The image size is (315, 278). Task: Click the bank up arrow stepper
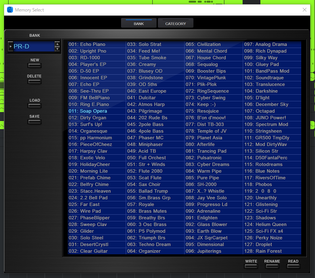tap(58, 44)
